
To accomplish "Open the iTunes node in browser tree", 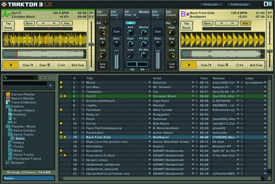I will [18, 147].
